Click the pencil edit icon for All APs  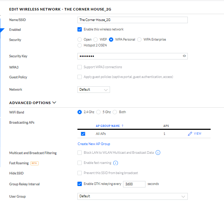[x=190, y=134]
